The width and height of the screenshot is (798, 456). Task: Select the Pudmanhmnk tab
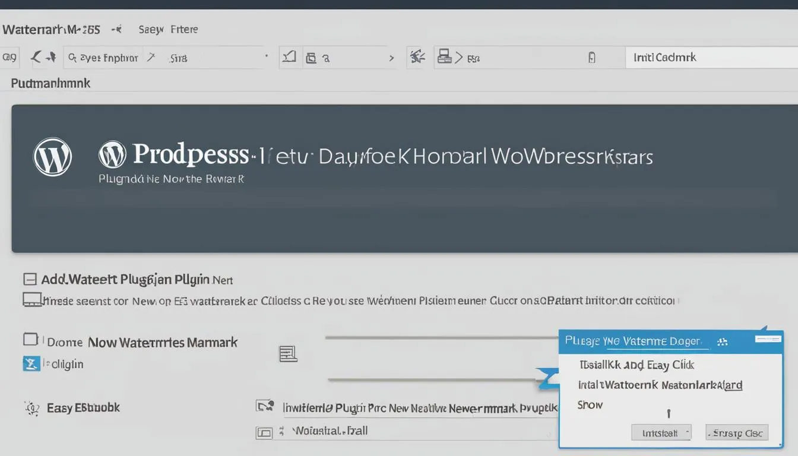pos(50,83)
